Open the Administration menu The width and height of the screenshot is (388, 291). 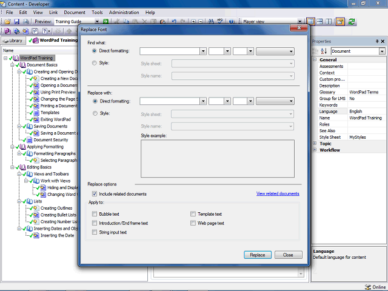pos(124,12)
